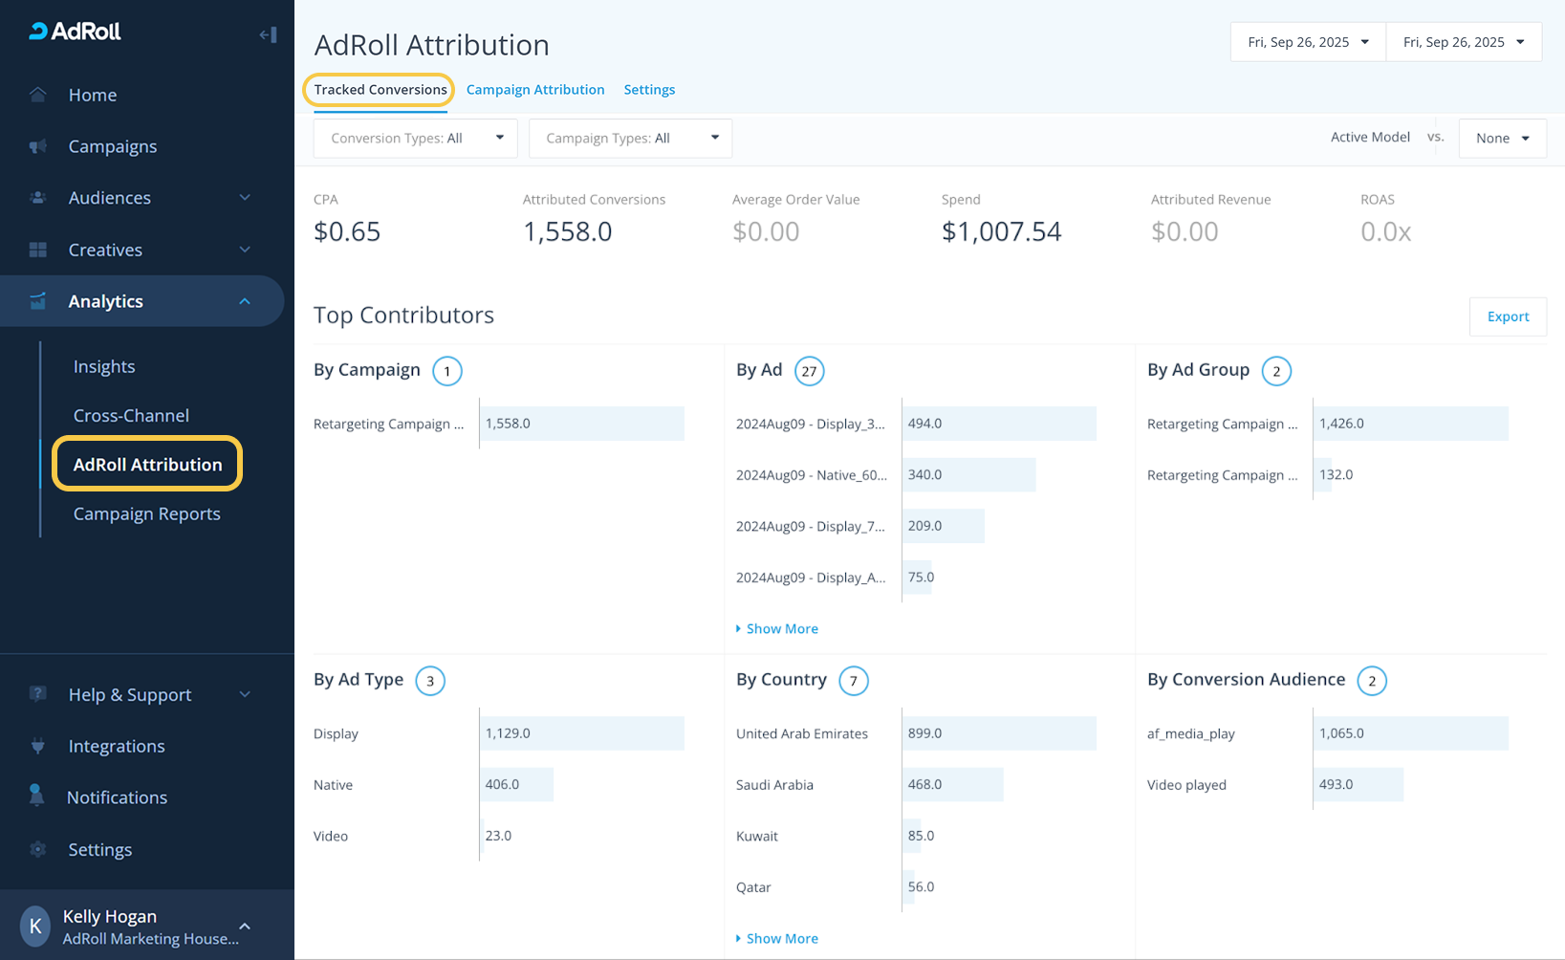This screenshot has width=1565, height=960.
Task: Open the Conversion Types dropdown
Action: [415, 139]
